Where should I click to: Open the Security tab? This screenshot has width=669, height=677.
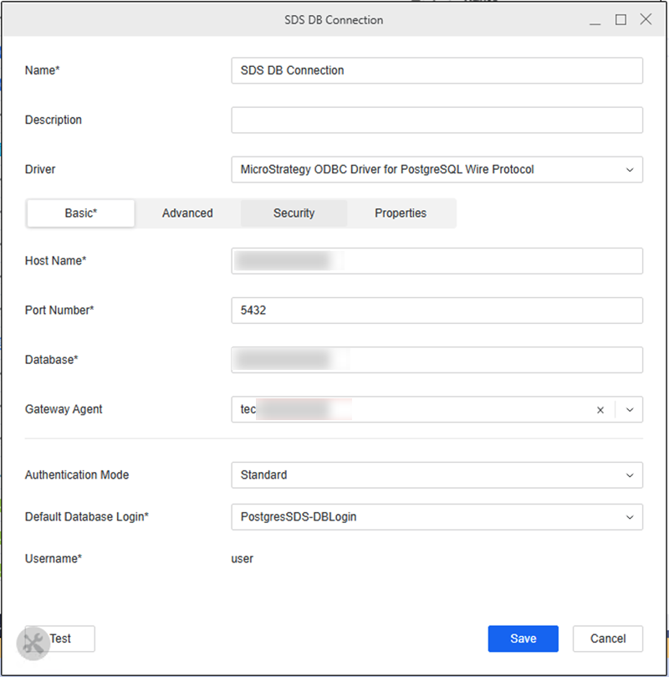click(x=294, y=213)
